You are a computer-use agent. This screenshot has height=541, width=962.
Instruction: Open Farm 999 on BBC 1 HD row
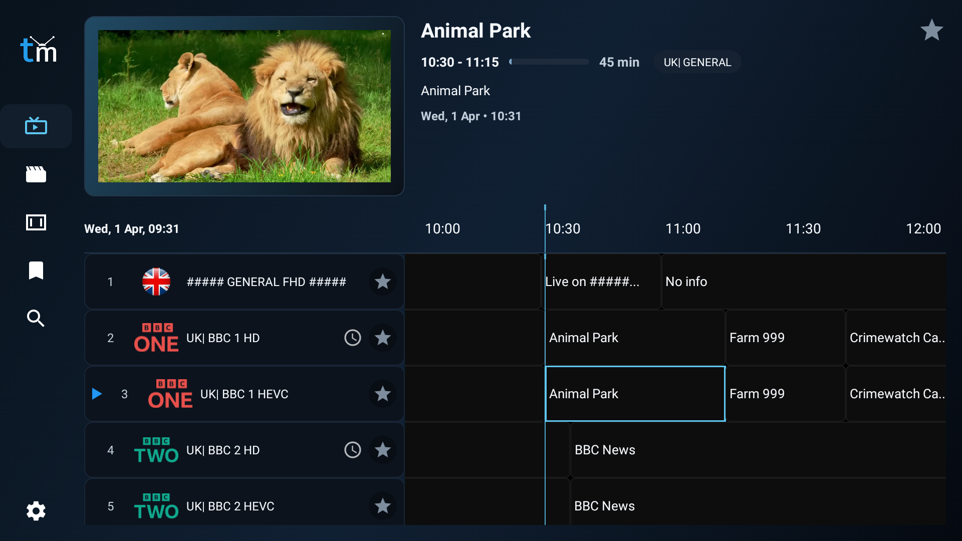(x=785, y=338)
